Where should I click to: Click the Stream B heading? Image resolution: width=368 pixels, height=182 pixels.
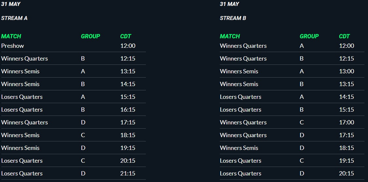[x=233, y=18]
